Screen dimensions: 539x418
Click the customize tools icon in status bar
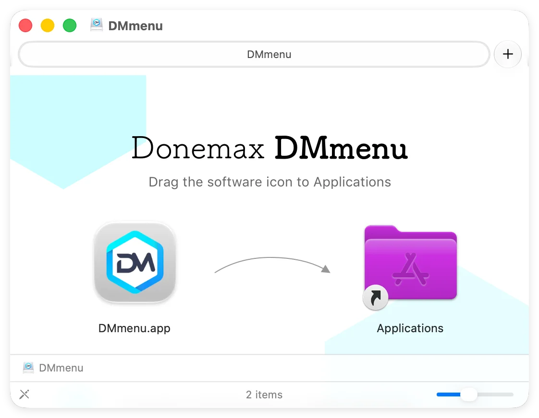tap(24, 395)
